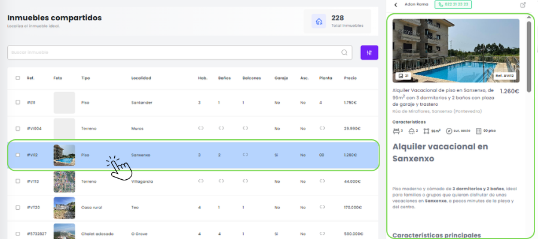Click the 590.000€ price cell
This screenshot has width=538, height=239.
[x=353, y=234]
